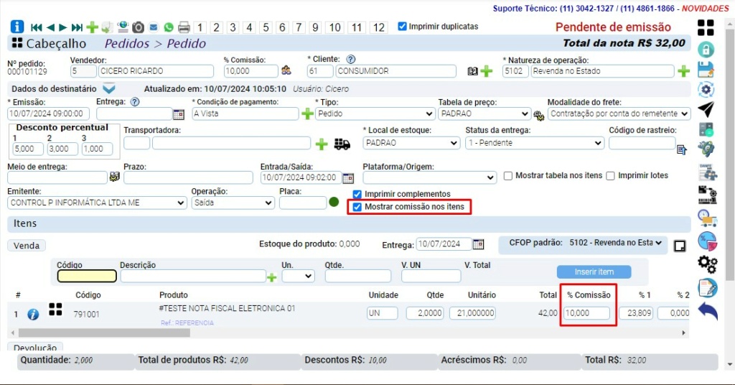Image resolution: width=735 pixels, height=385 pixels.
Task: Open the Emitente dropdown
Action: 97,203
